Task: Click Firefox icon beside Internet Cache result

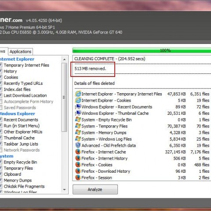Action: click(78, 152)
